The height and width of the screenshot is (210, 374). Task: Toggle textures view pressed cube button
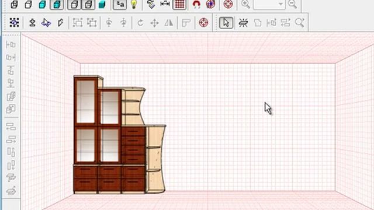pyautogui.click(x=57, y=5)
